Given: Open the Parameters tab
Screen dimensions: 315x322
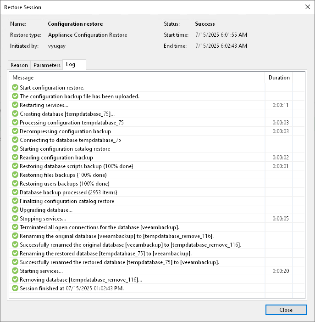Looking at the screenshot, I should pyautogui.click(x=47, y=65).
